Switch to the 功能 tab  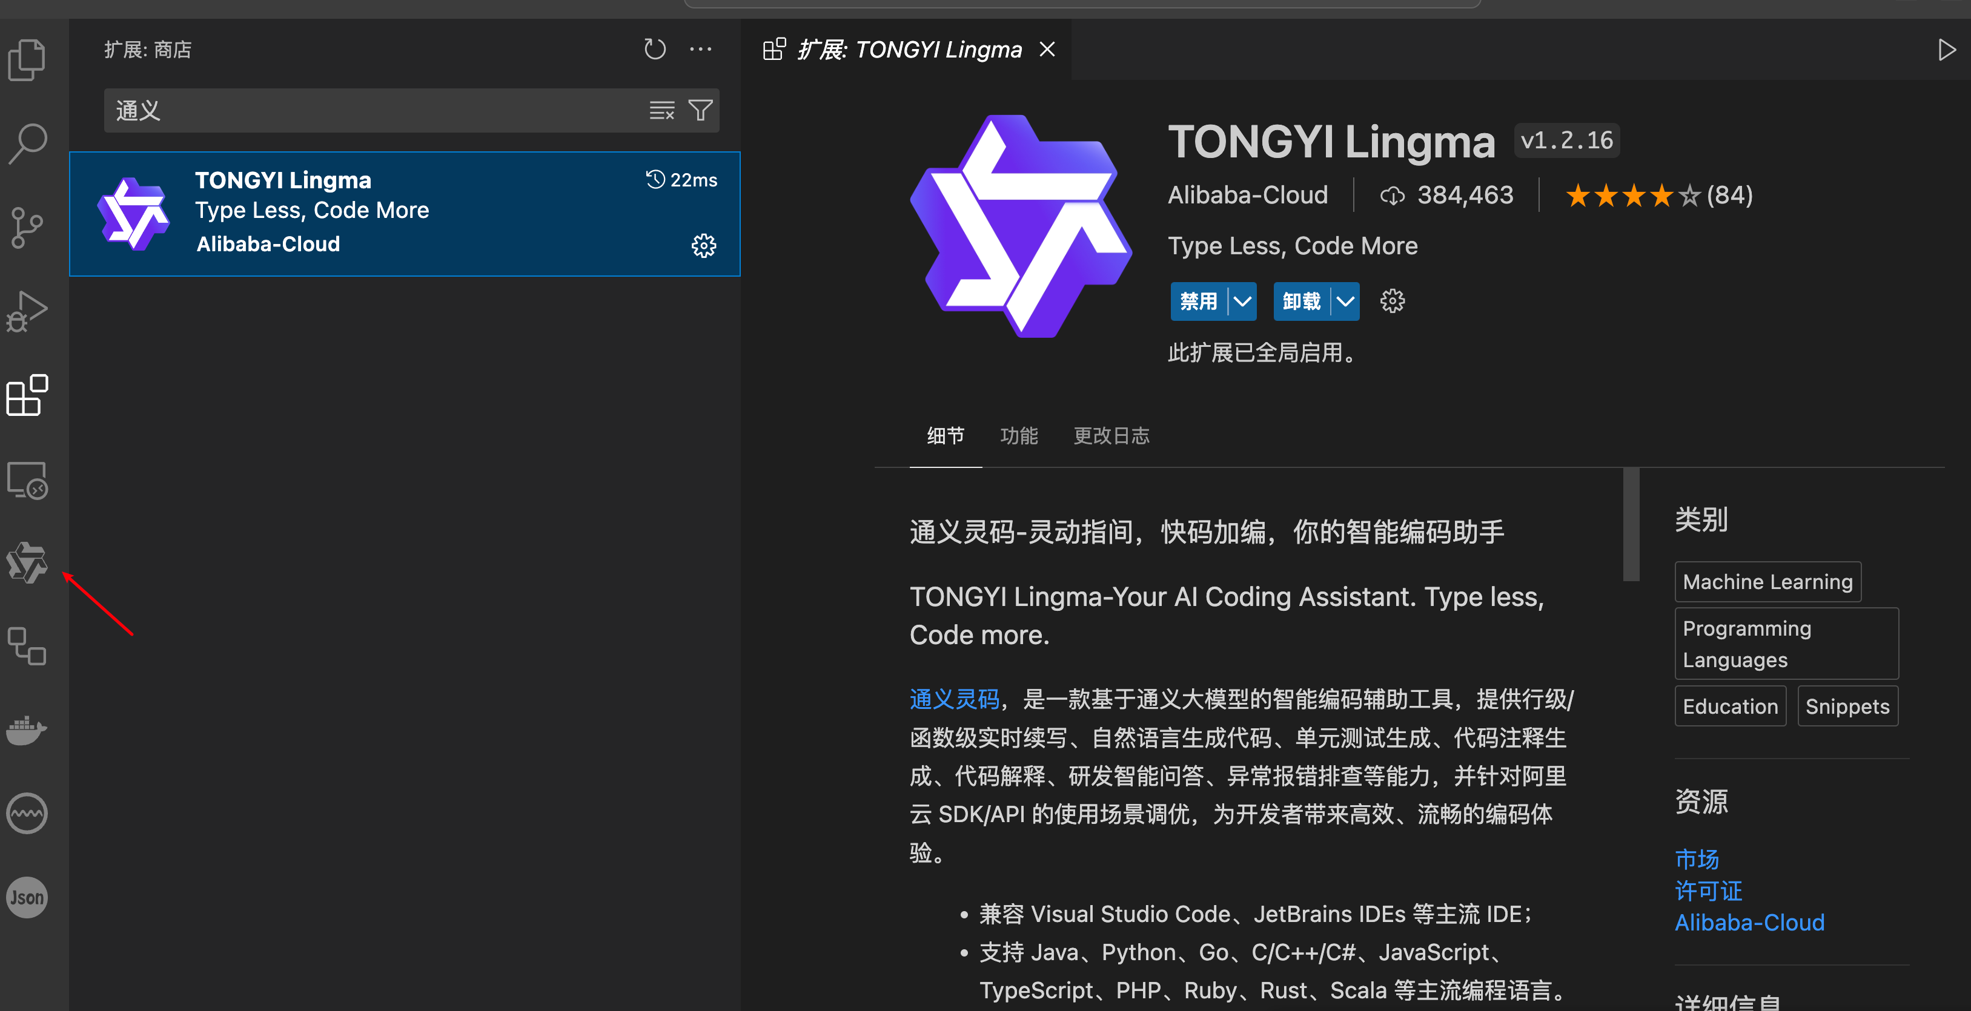click(x=1019, y=435)
